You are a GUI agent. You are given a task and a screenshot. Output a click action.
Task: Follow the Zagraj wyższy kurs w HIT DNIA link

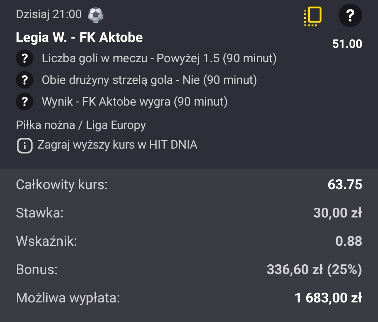[x=117, y=145]
